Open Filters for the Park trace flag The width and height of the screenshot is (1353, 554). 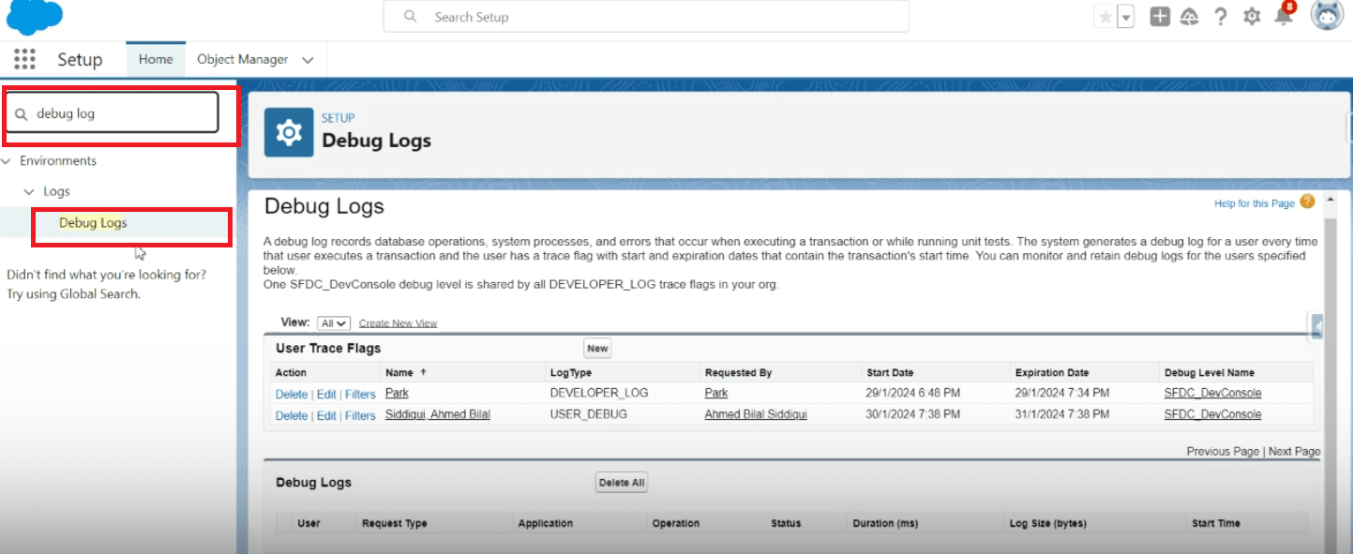360,395
